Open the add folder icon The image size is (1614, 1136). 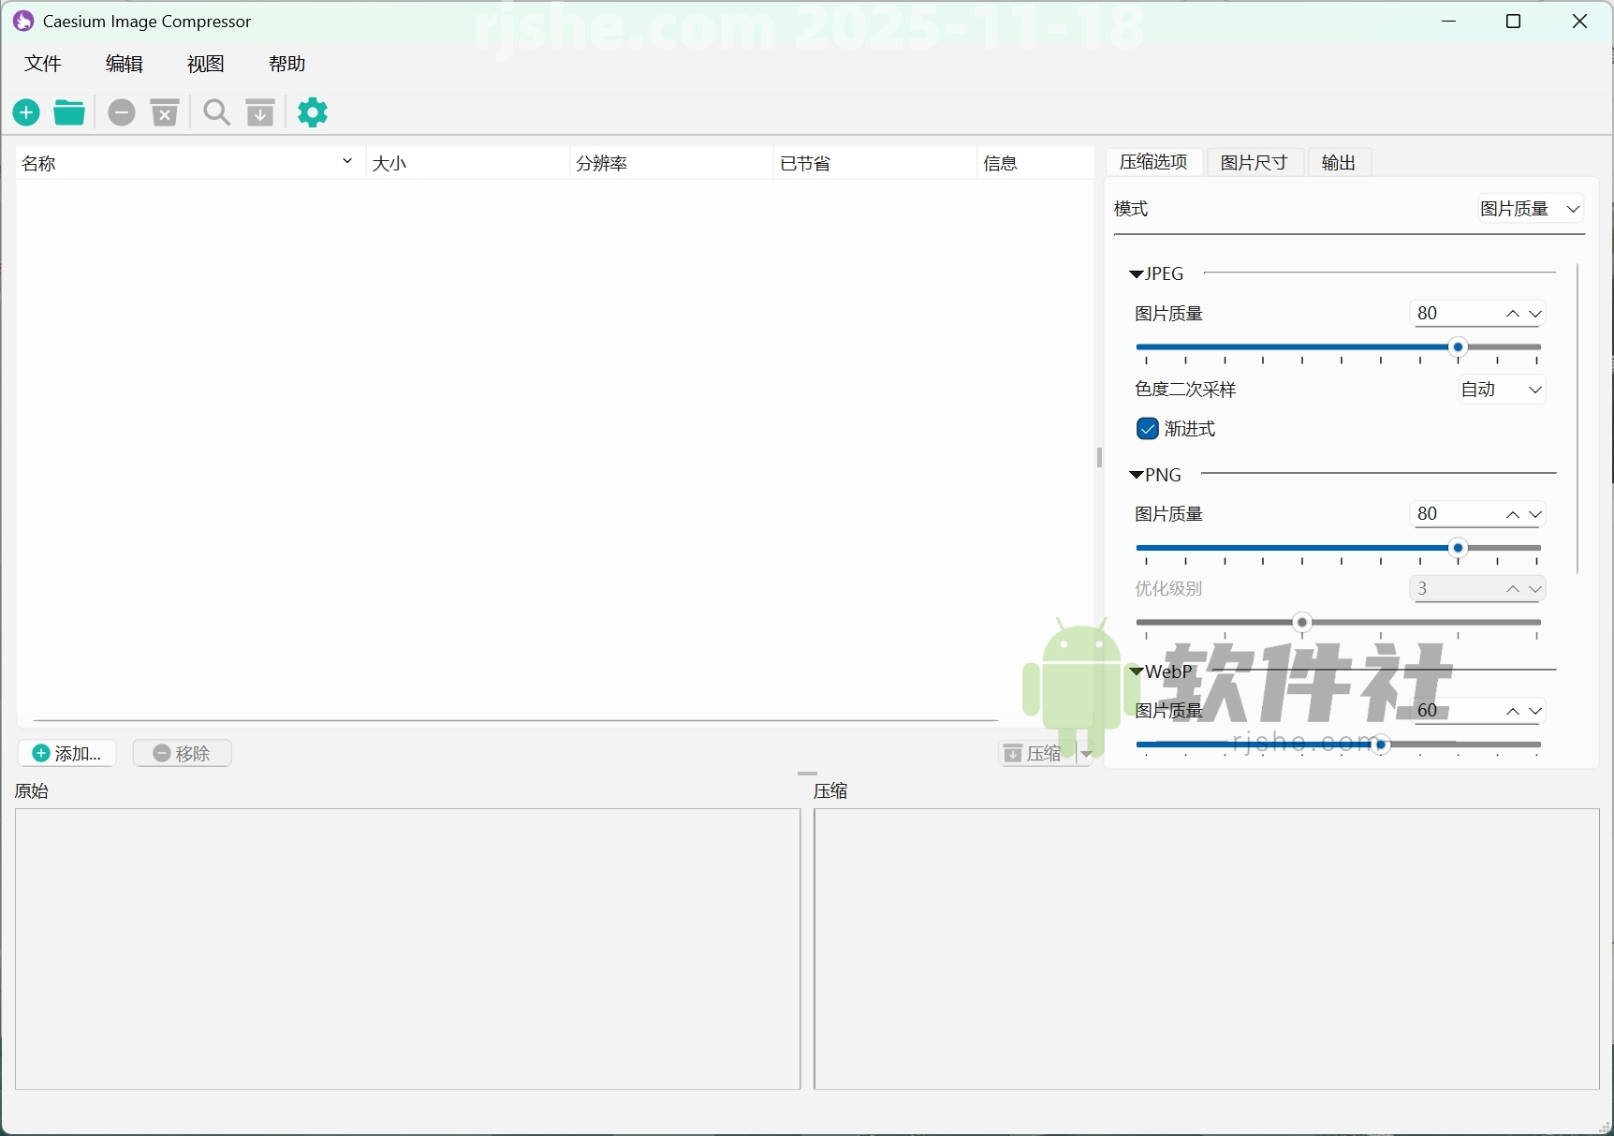pyautogui.click(x=68, y=112)
